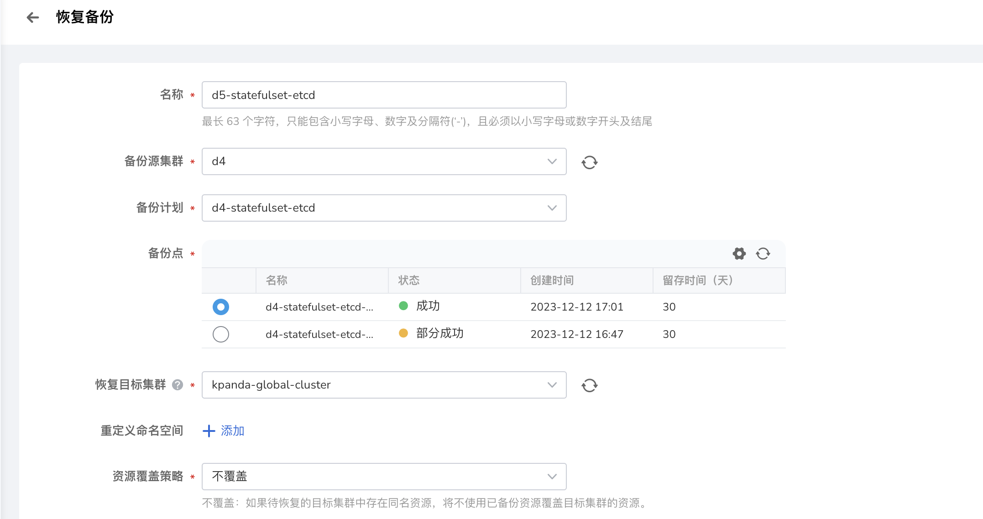Click the 状态 column header
Image resolution: width=983 pixels, height=519 pixels.
tap(408, 280)
